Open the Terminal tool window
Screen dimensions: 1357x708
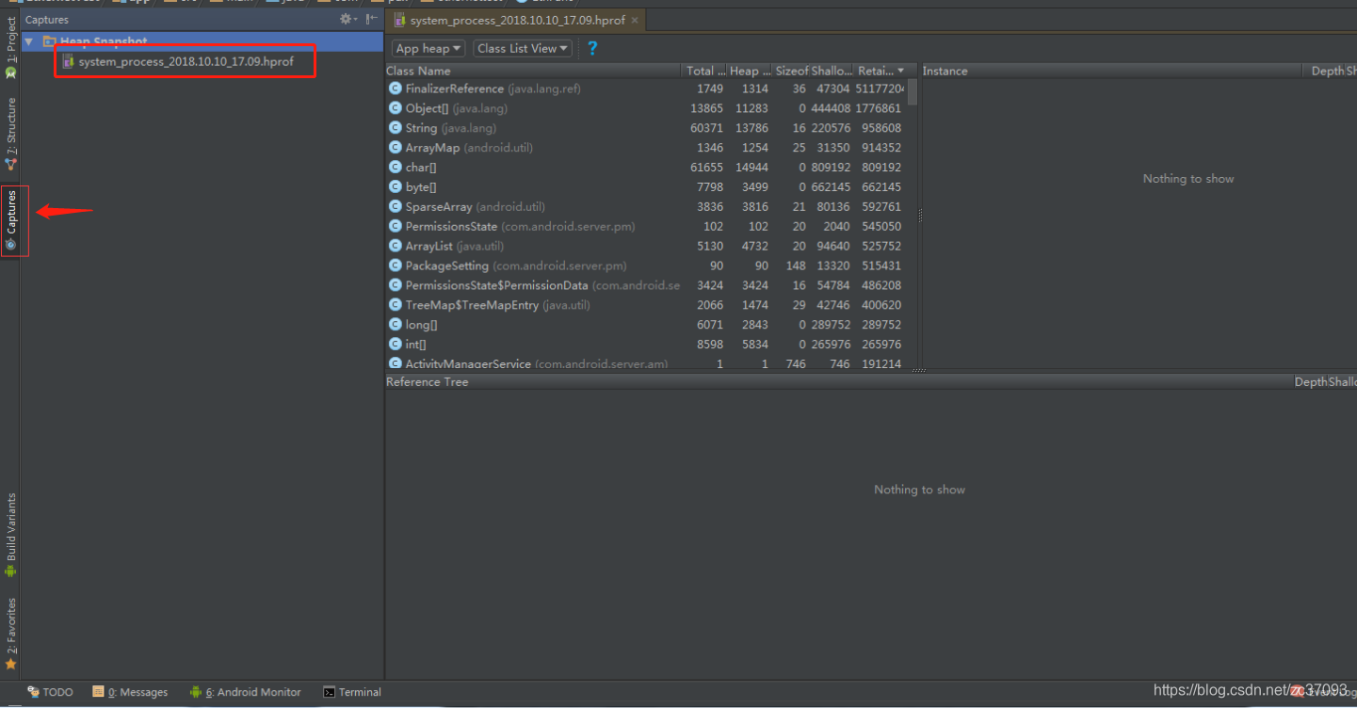tap(352, 692)
